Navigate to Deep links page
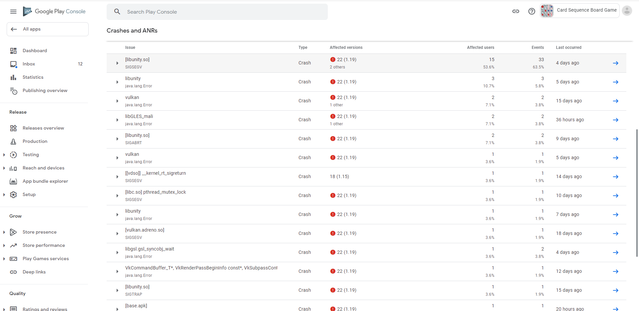 [x=34, y=272]
